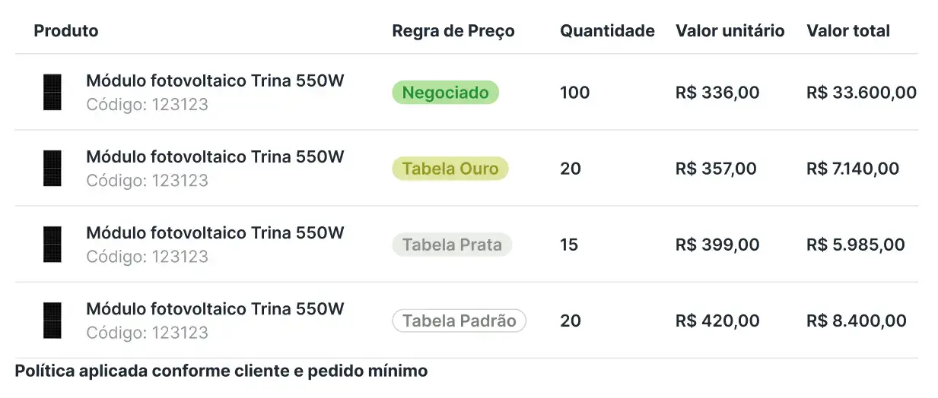Click the Política aplicada conforme cliente note
This screenshot has width=938, height=398.
pyautogui.click(x=221, y=371)
